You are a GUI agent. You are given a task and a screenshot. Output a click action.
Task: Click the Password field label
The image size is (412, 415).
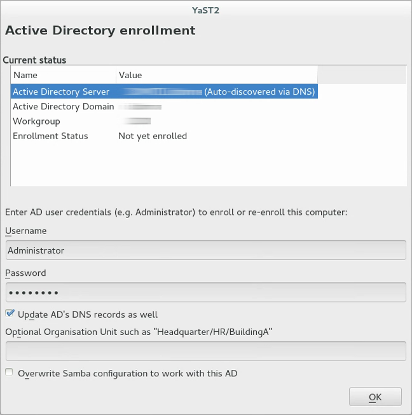pyautogui.click(x=25, y=273)
